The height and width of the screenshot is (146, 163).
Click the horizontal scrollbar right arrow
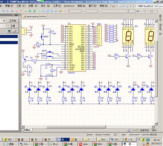pyautogui.click(x=153, y=127)
